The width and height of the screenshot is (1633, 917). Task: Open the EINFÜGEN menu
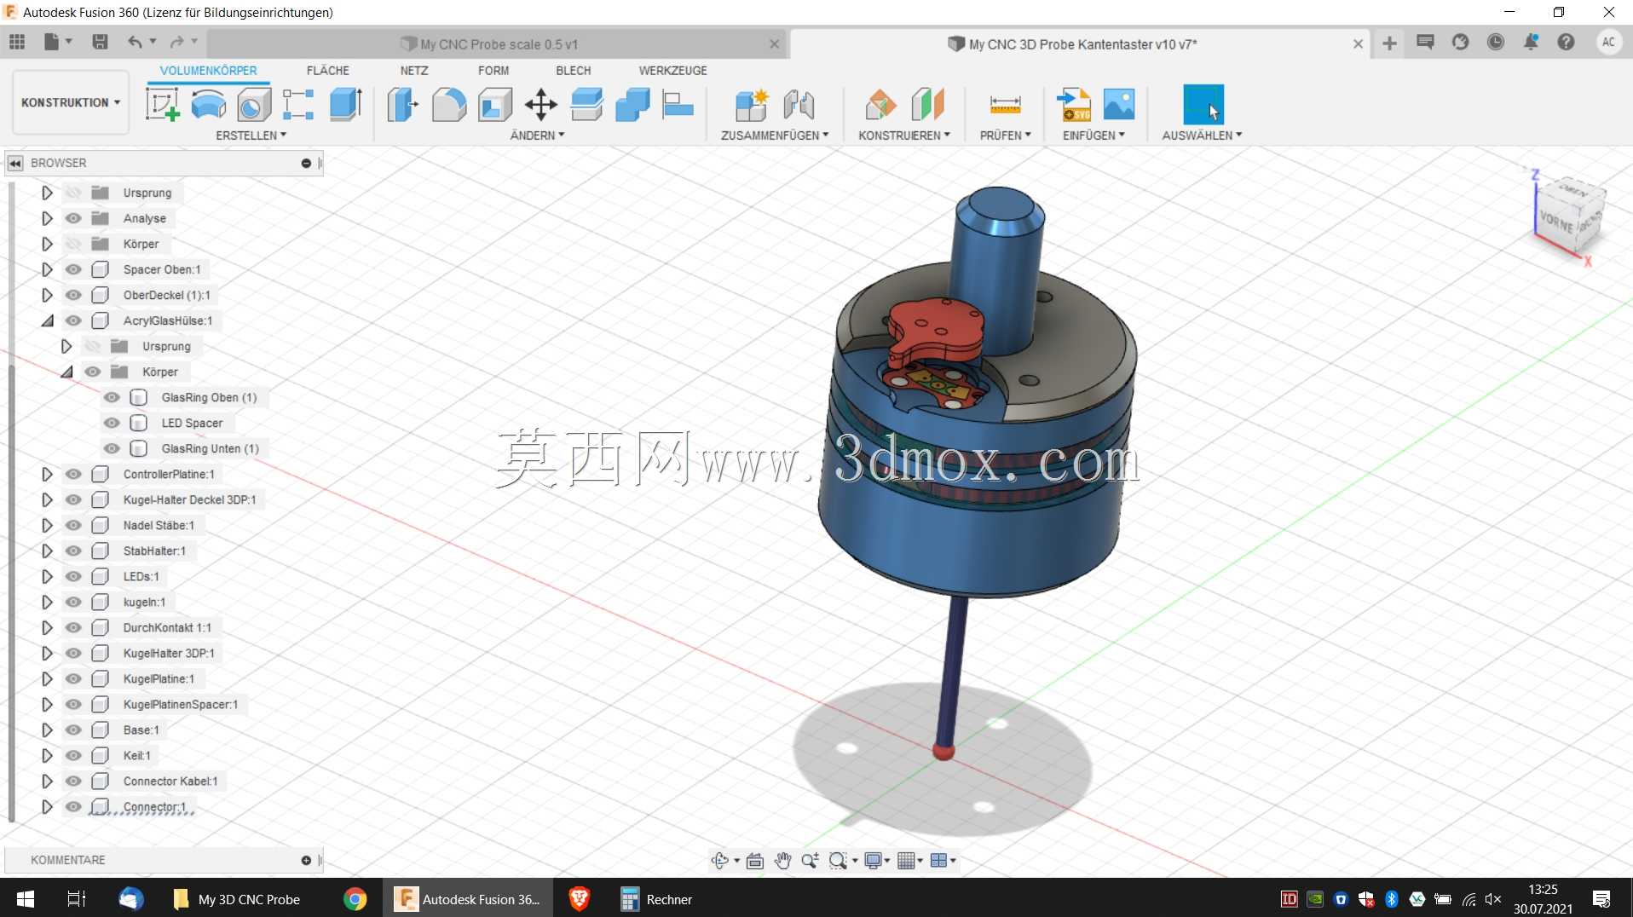(x=1093, y=136)
